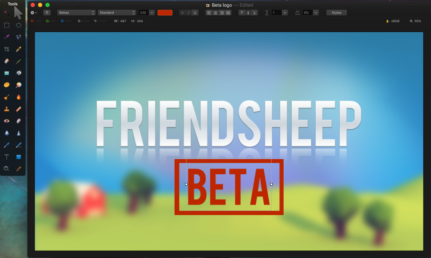Pick the Pencil tool
This screenshot has height=258, width=431.
point(19,49)
